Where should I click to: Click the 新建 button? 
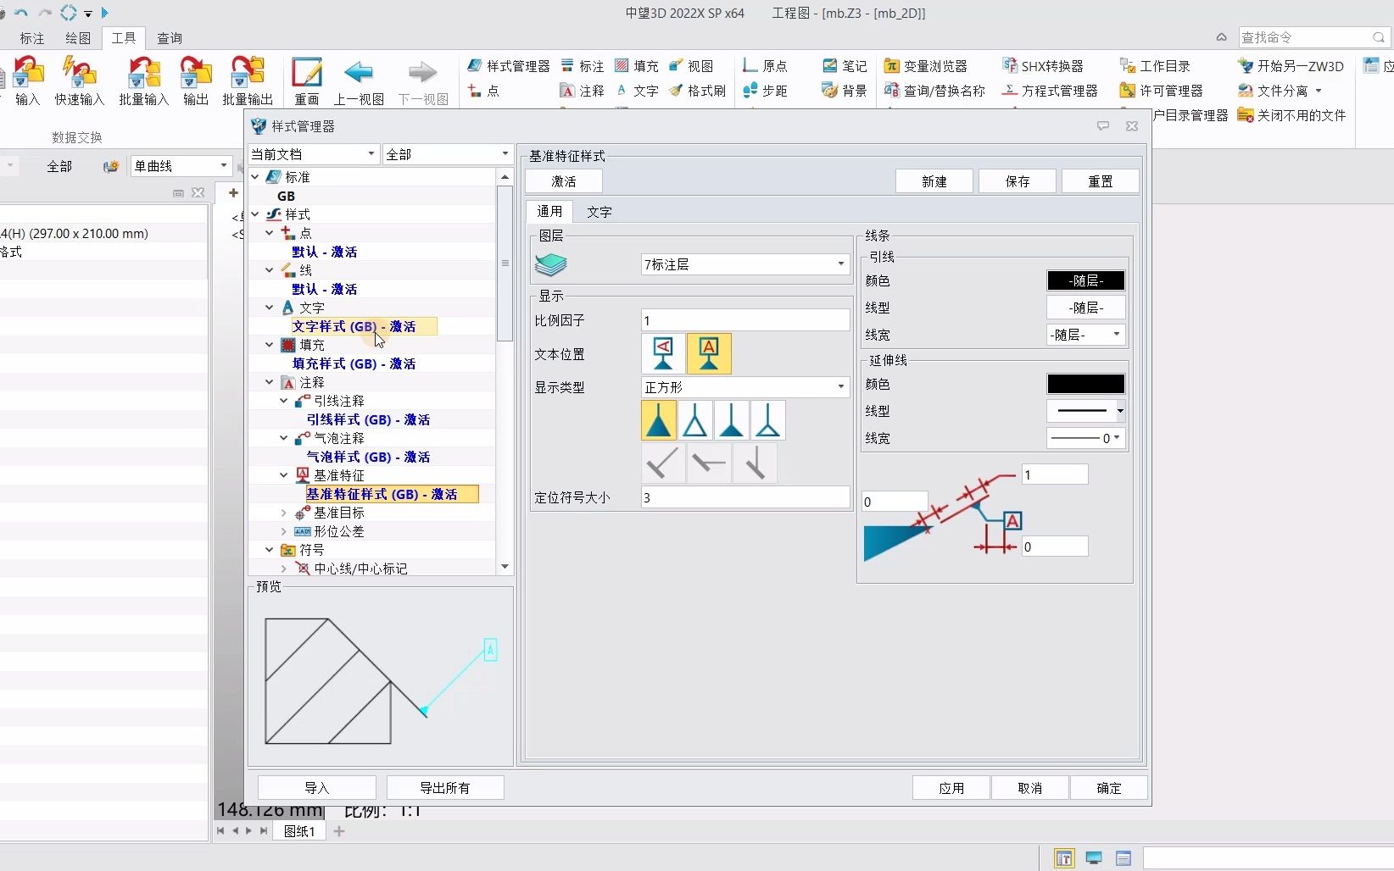934,180
